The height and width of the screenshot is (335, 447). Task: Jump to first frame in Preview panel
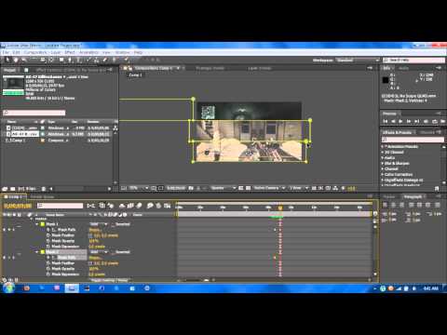tap(386, 121)
